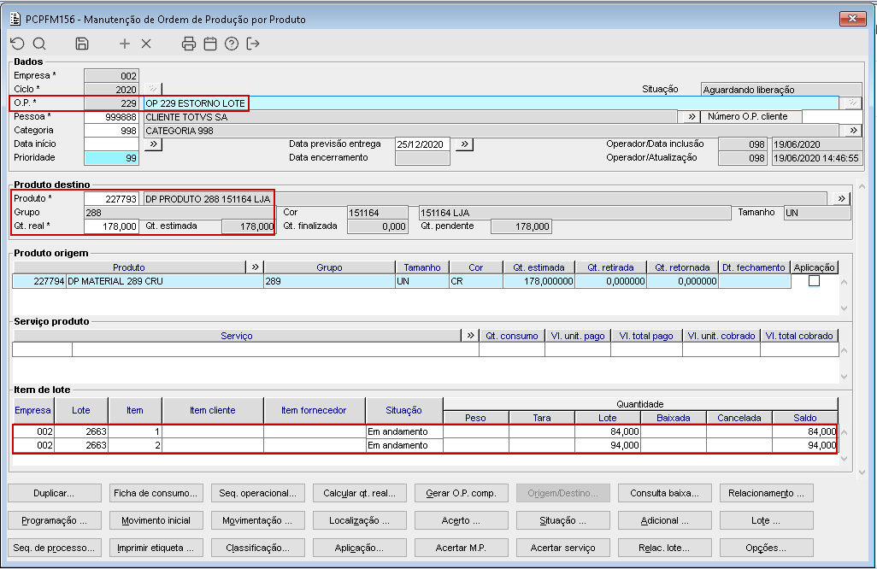Click Data previsão entrega field 25/12/2020

click(422, 144)
